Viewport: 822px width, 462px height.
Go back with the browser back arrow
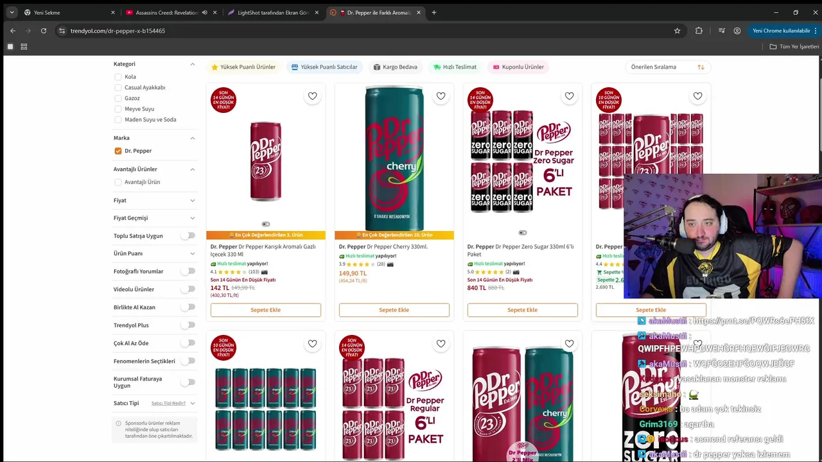[13, 31]
